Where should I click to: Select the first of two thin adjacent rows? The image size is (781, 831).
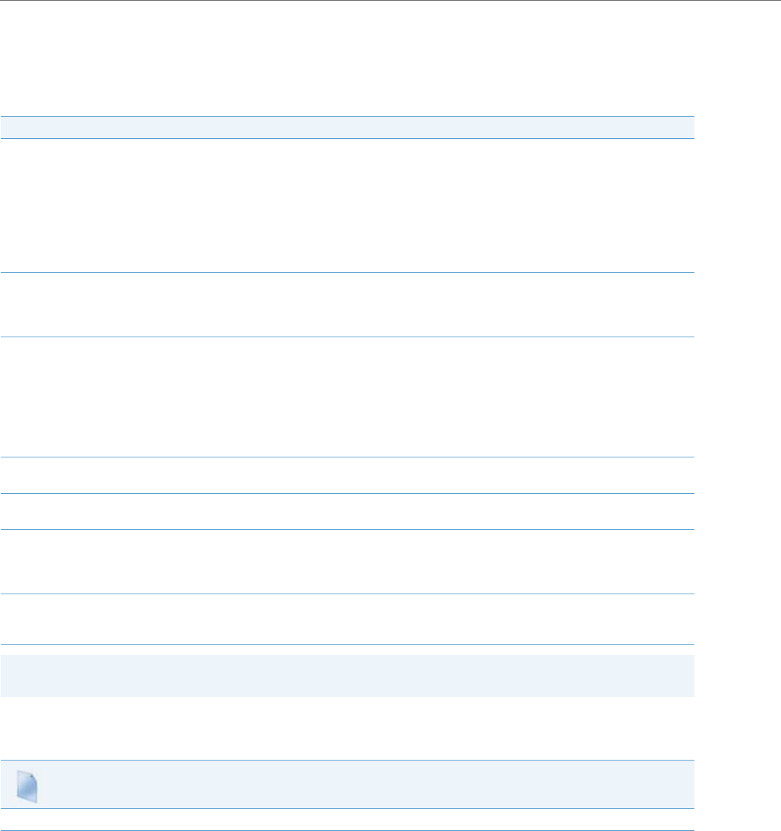click(x=347, y=475)
